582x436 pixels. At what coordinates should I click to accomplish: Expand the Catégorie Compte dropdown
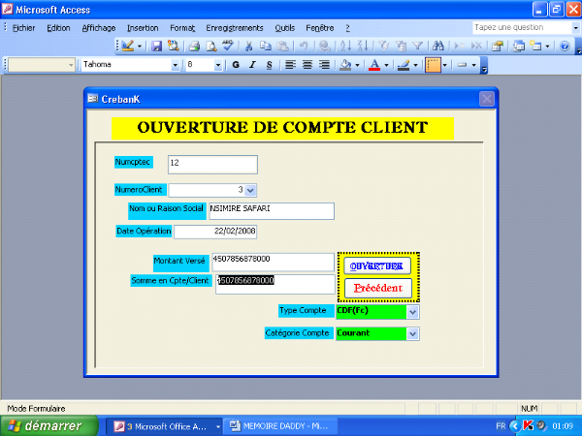(x=413, y=333)
